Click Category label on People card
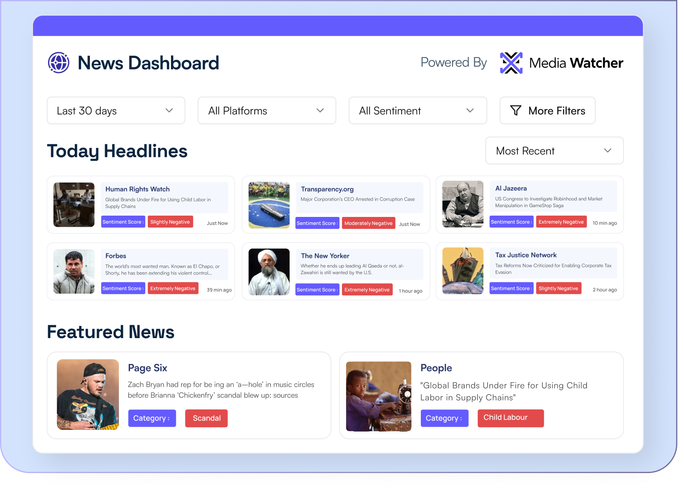Viewport: 684px width, 494px height. click(x=444, y=418)
